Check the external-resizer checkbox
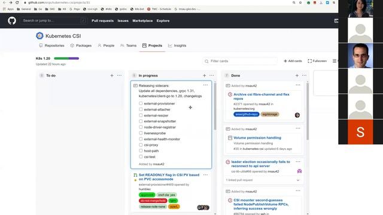The image size is (383, 215). (x=141, y=115)
